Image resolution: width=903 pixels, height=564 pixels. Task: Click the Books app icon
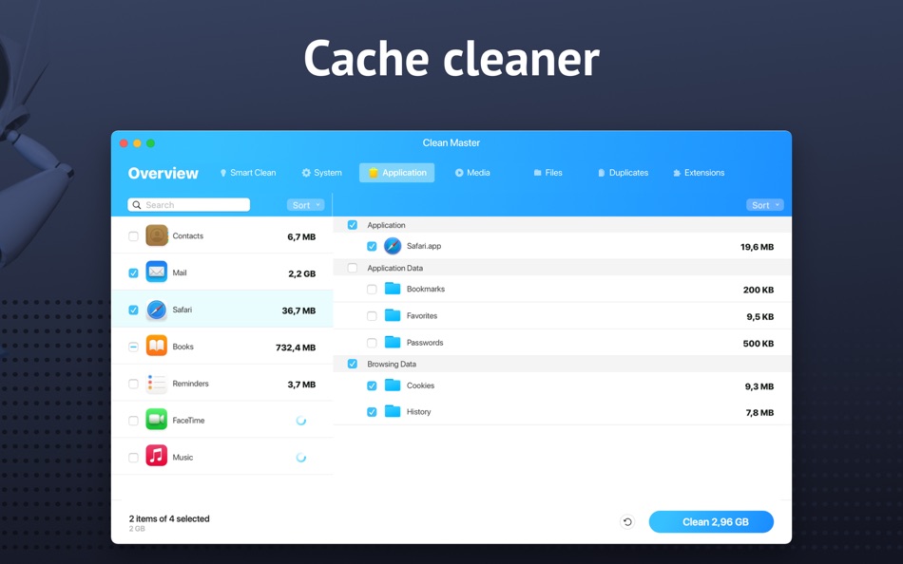pos(157,346)
